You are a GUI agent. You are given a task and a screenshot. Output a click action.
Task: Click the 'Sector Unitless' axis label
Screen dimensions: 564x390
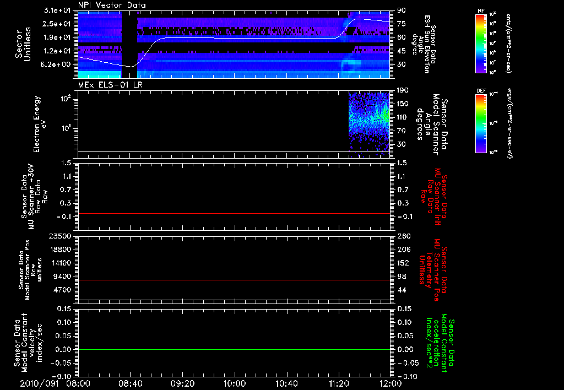(x=23, y=44)
